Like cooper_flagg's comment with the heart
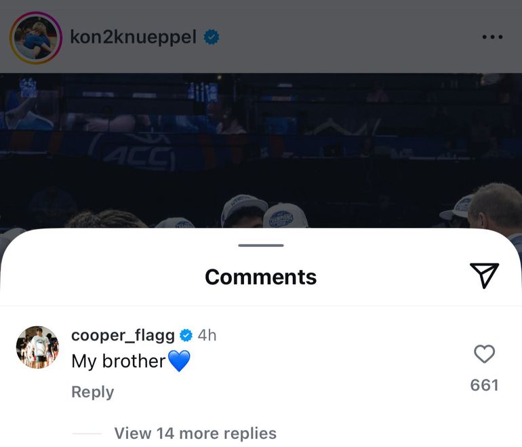522x447 pixels. (x=484, y=354)
